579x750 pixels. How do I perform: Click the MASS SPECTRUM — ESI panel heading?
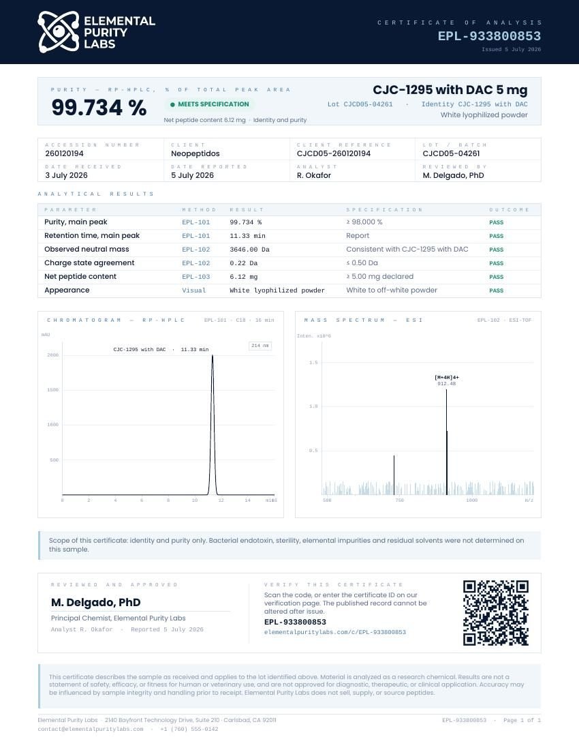[x=364, y=320]
